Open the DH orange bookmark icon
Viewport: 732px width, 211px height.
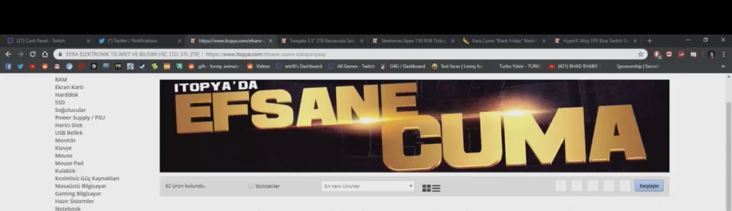coord(167,66)
